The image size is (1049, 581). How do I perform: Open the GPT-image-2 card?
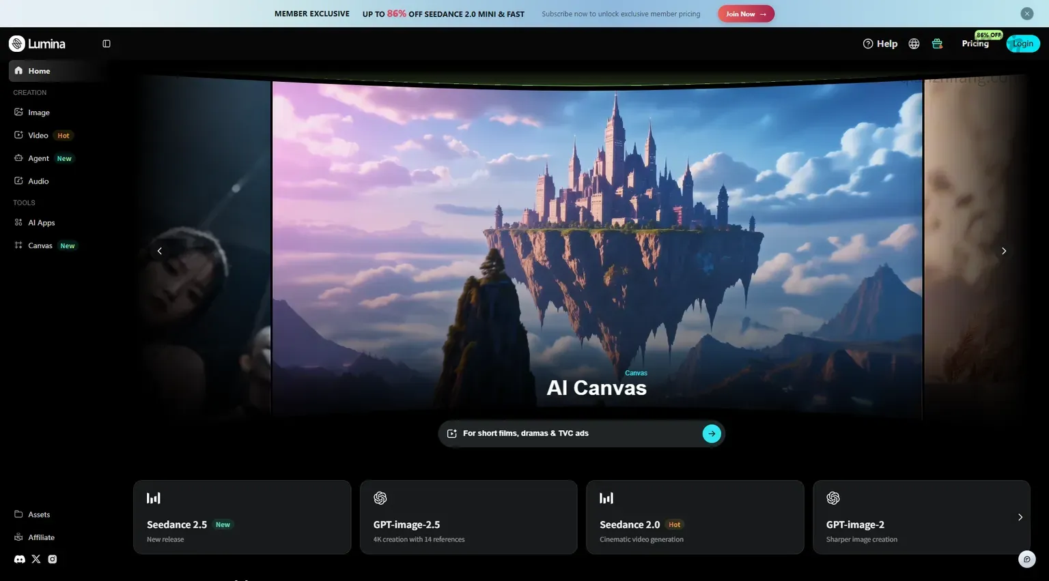[921, 517]
